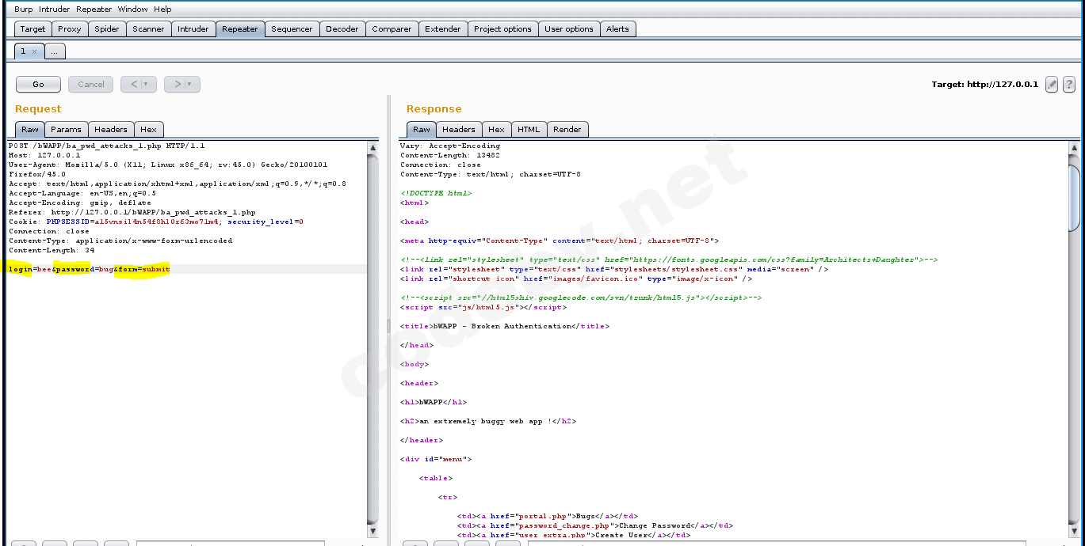Open the Alerts tab

(x=617, y=29)
